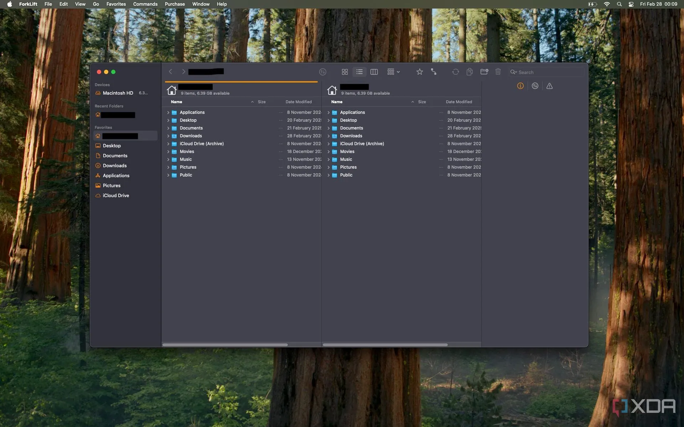Open the Purchase menu
684x427 pixels.
[x=175, y=4]
